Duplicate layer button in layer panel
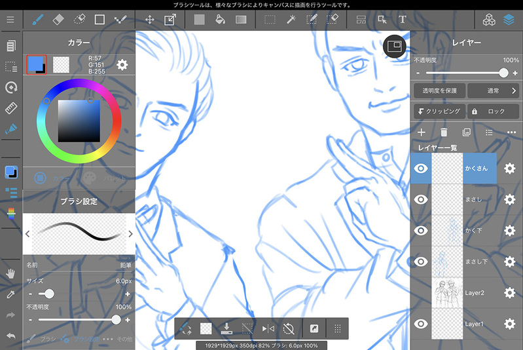The height and width of the screenshot is (350, 523). point(466,132)
